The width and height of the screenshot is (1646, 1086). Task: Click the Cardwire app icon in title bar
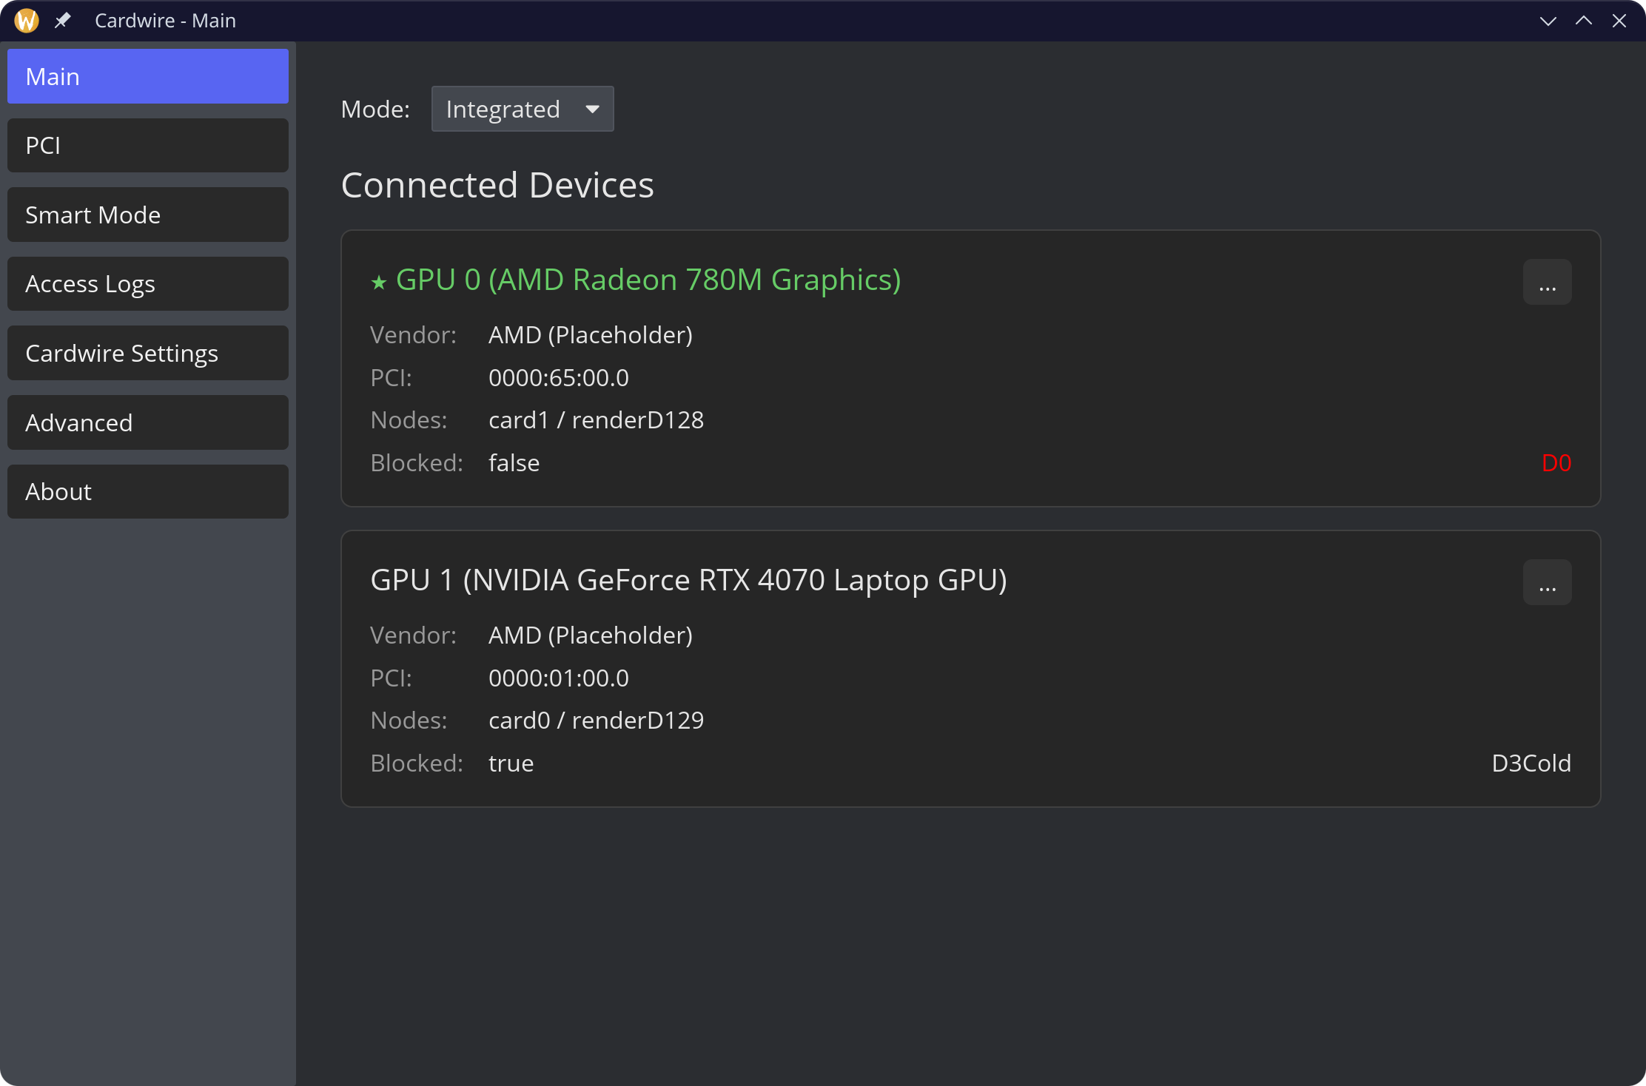(x=27, y=21)
